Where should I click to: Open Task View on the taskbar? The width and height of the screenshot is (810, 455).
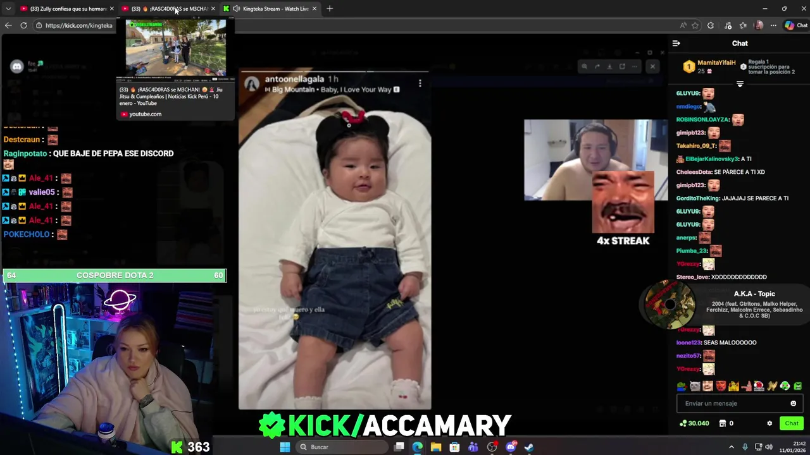pos(399,447)
